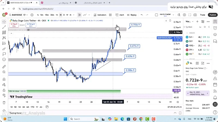Click the trash remove drawings icon
218x122 pixels.
[4, 103]
